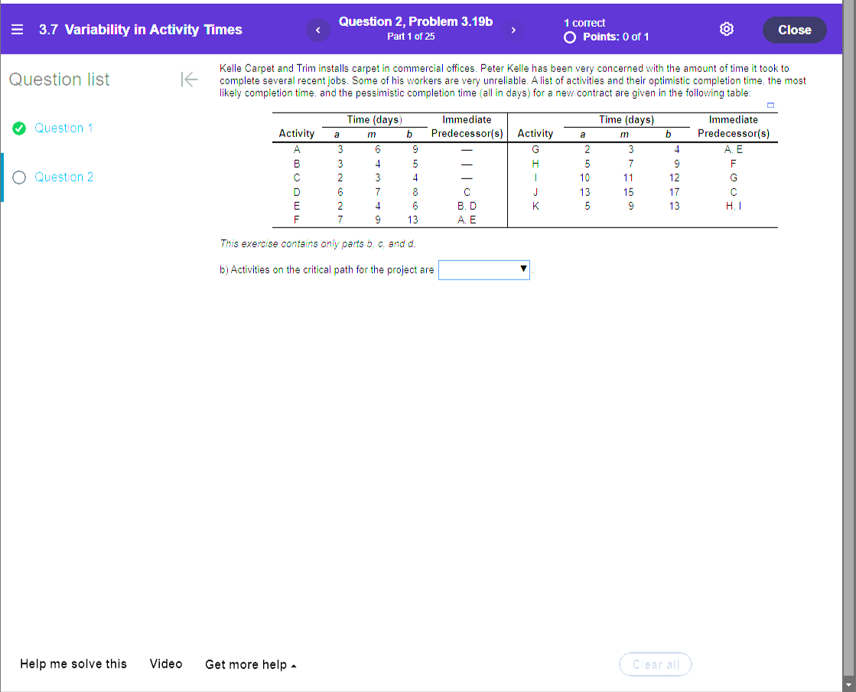Click 'Question list' heading
Viewport: 856px width, 692px height.
click(x=59, y=80)
